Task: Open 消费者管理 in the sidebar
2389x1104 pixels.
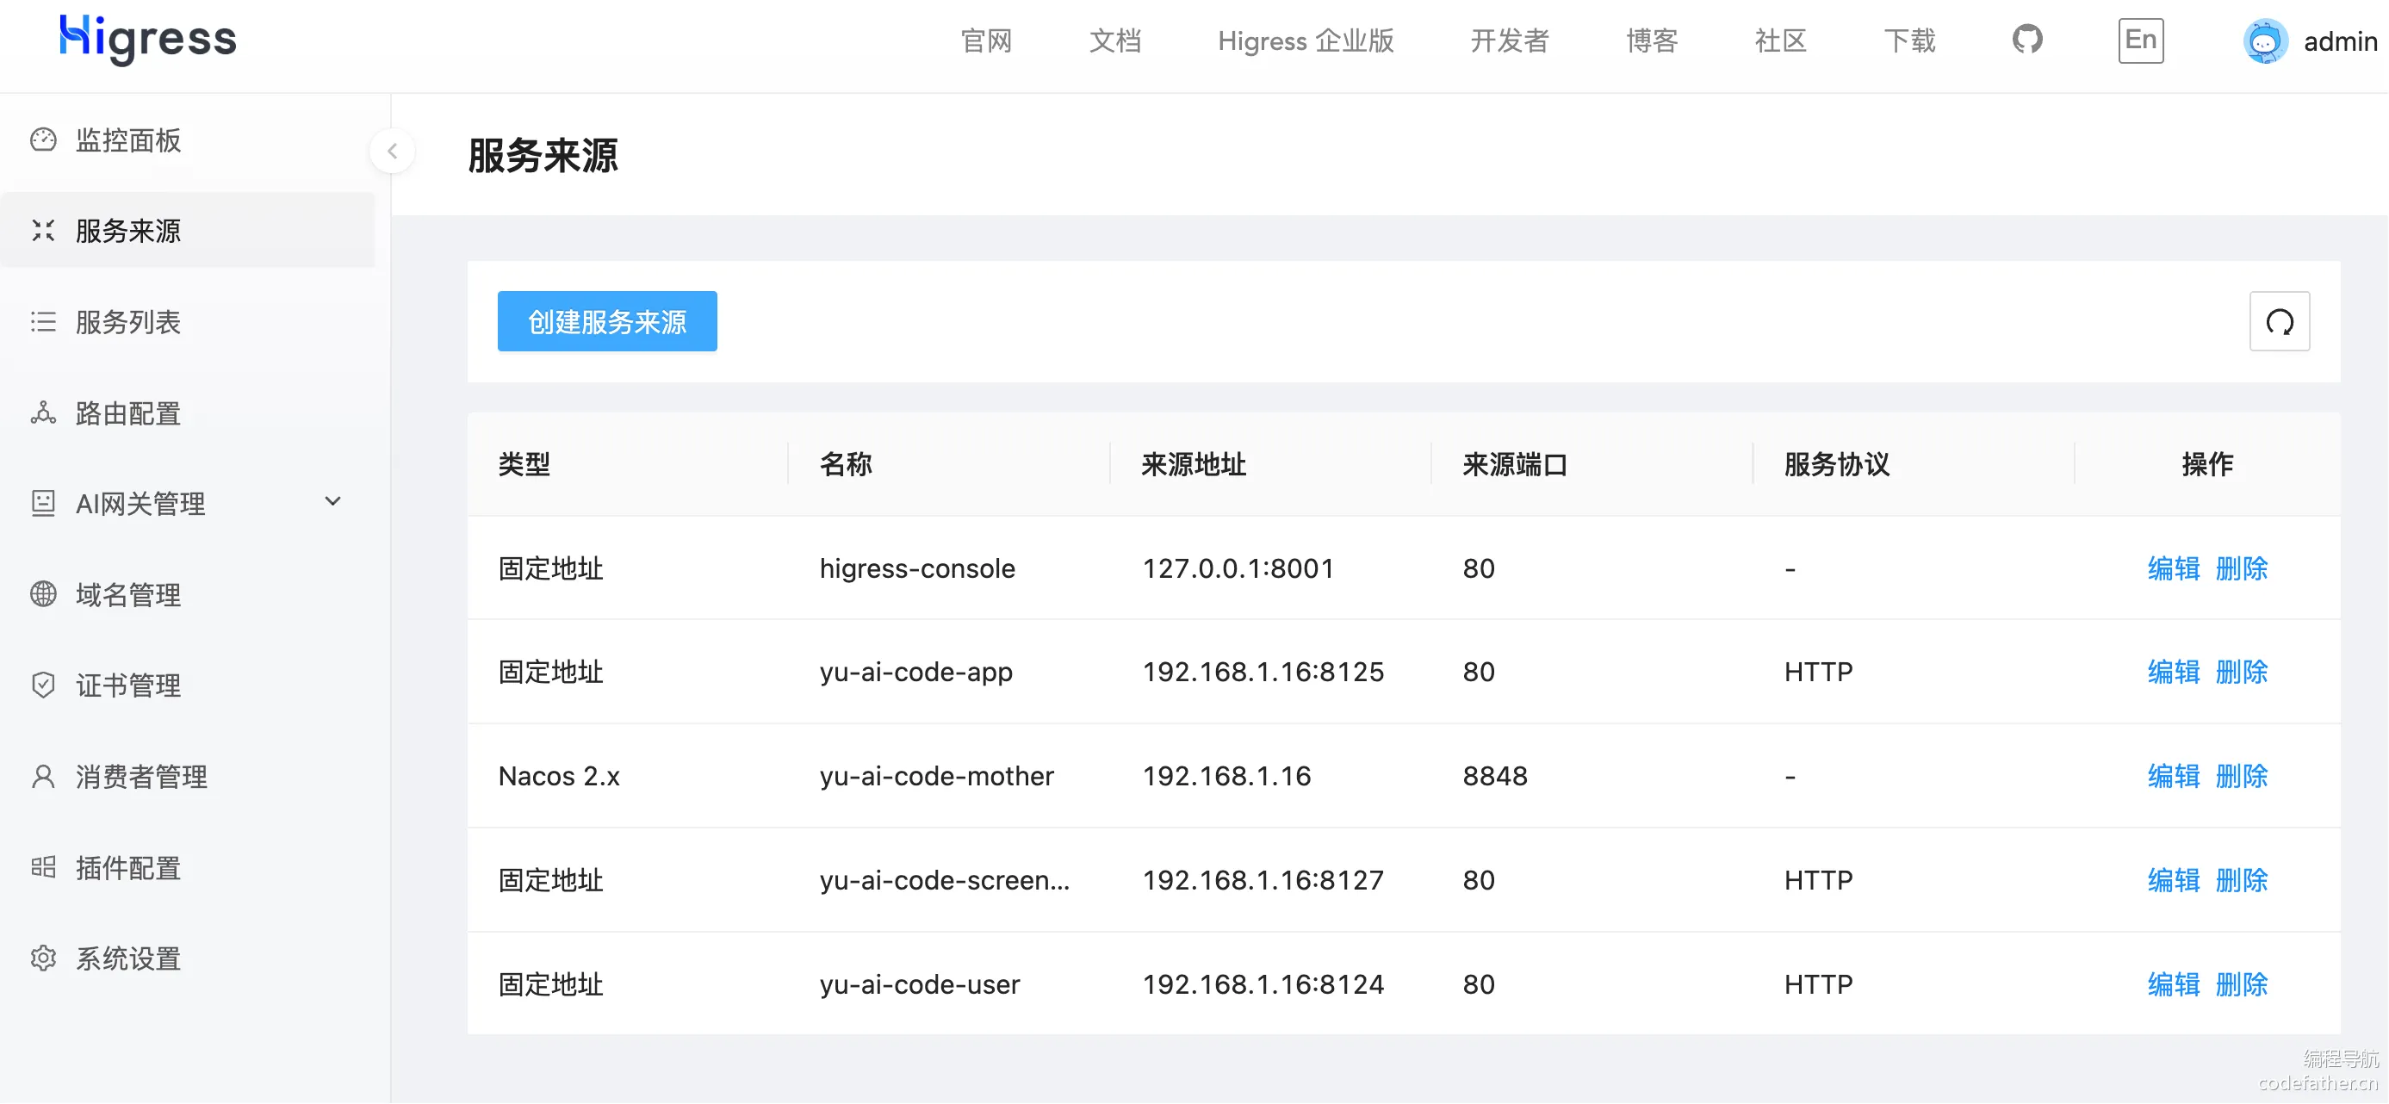Action: tap(189, 777)
